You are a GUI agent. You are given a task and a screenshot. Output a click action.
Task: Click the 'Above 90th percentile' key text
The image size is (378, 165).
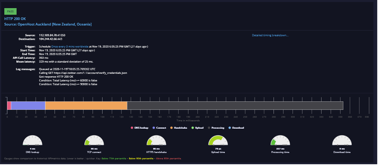pyautogui.click(x=169, y=159)
